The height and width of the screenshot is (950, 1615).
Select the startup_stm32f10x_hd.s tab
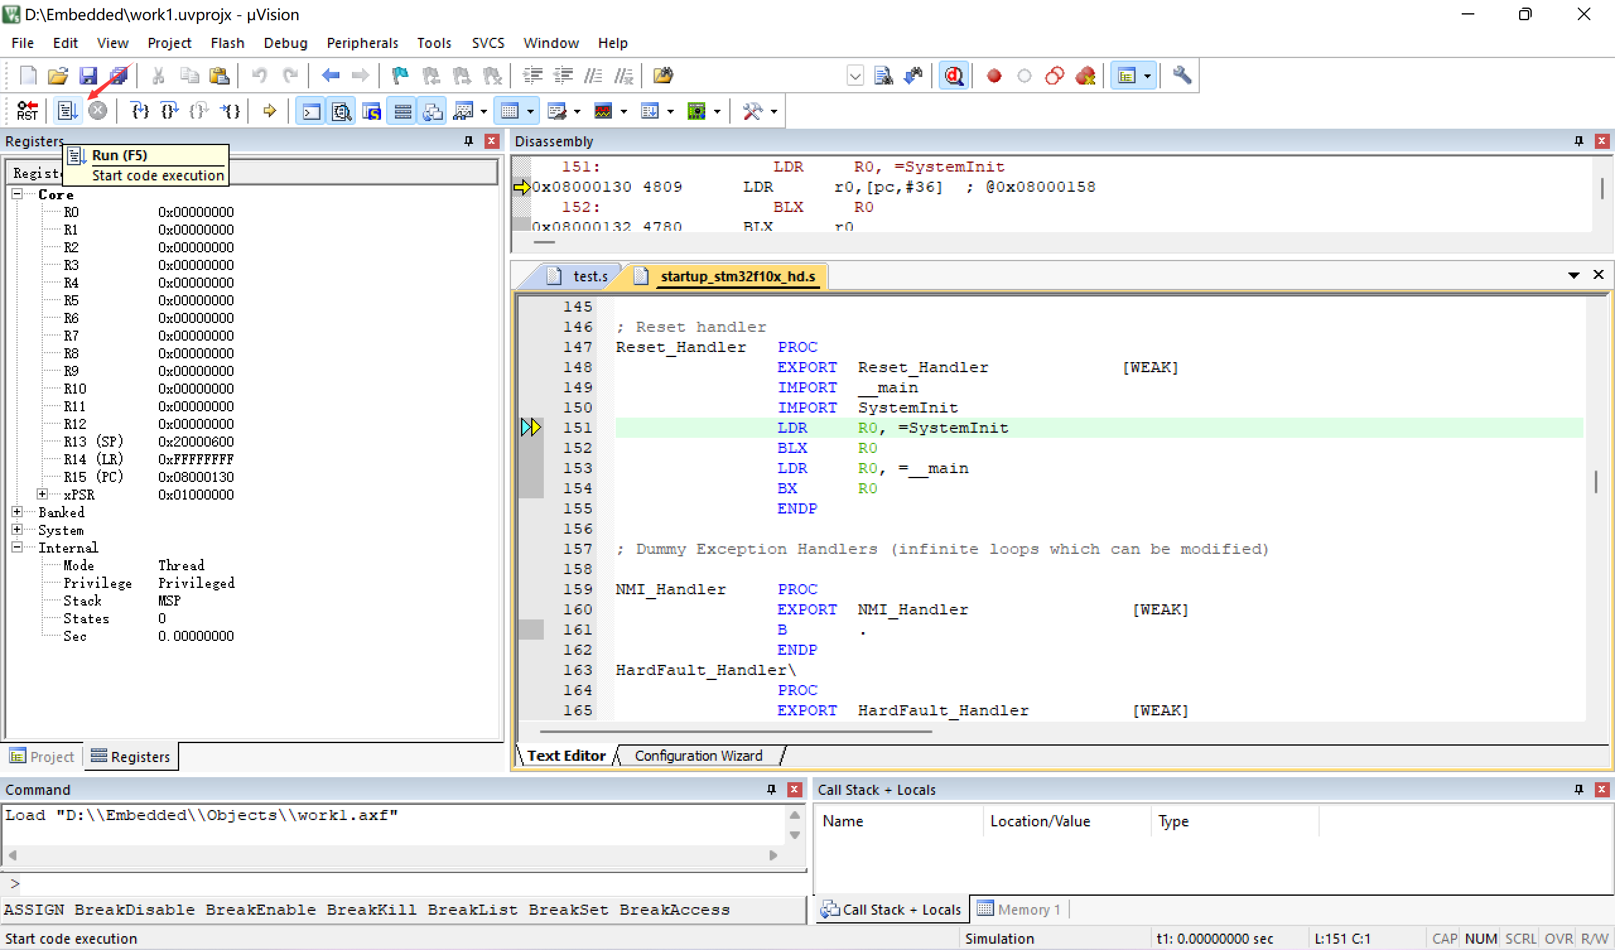(729, 276)
